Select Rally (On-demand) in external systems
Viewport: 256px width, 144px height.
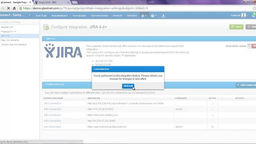[10, 40]
